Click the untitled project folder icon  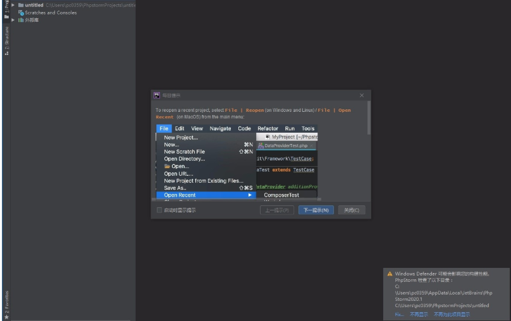pyautogui.click(x=21, y=5)
